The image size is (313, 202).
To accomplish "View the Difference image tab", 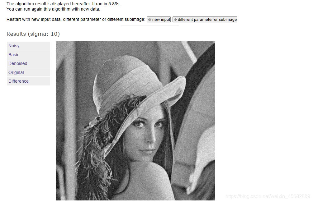I will (x=28, y=81).
